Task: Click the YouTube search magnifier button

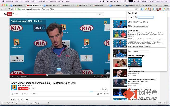Action: click(100, 14)
